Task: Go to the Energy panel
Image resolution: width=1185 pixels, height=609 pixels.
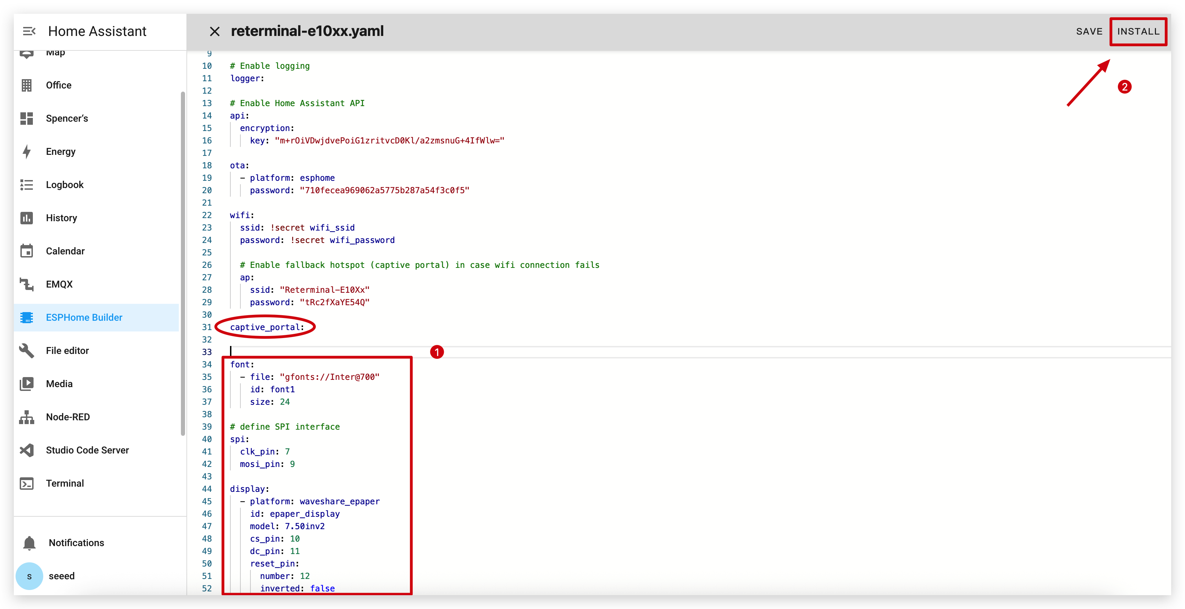Action: click(96, 152)
